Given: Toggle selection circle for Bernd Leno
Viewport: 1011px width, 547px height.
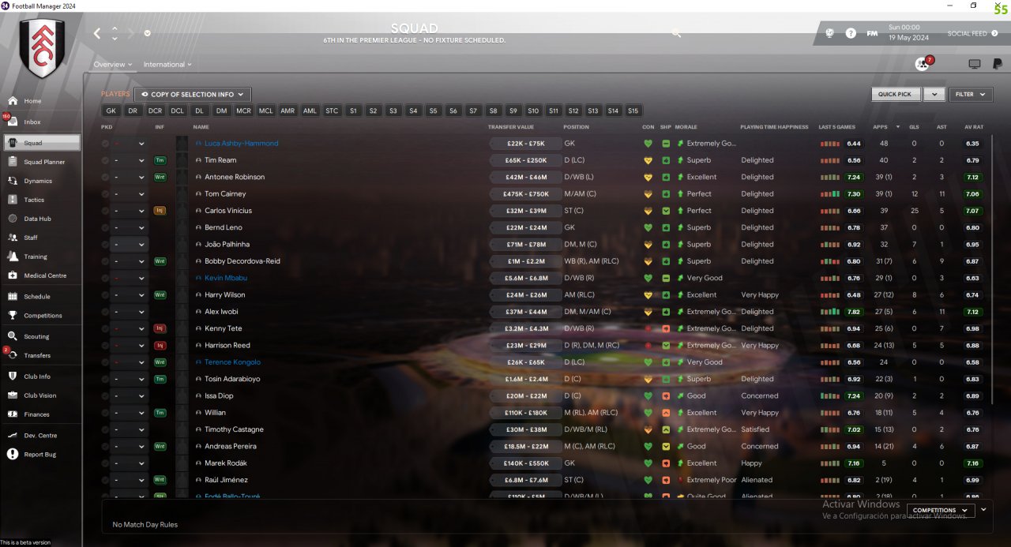Looking at the screenshot, I should pyautogui.click(x=105, y=227).
